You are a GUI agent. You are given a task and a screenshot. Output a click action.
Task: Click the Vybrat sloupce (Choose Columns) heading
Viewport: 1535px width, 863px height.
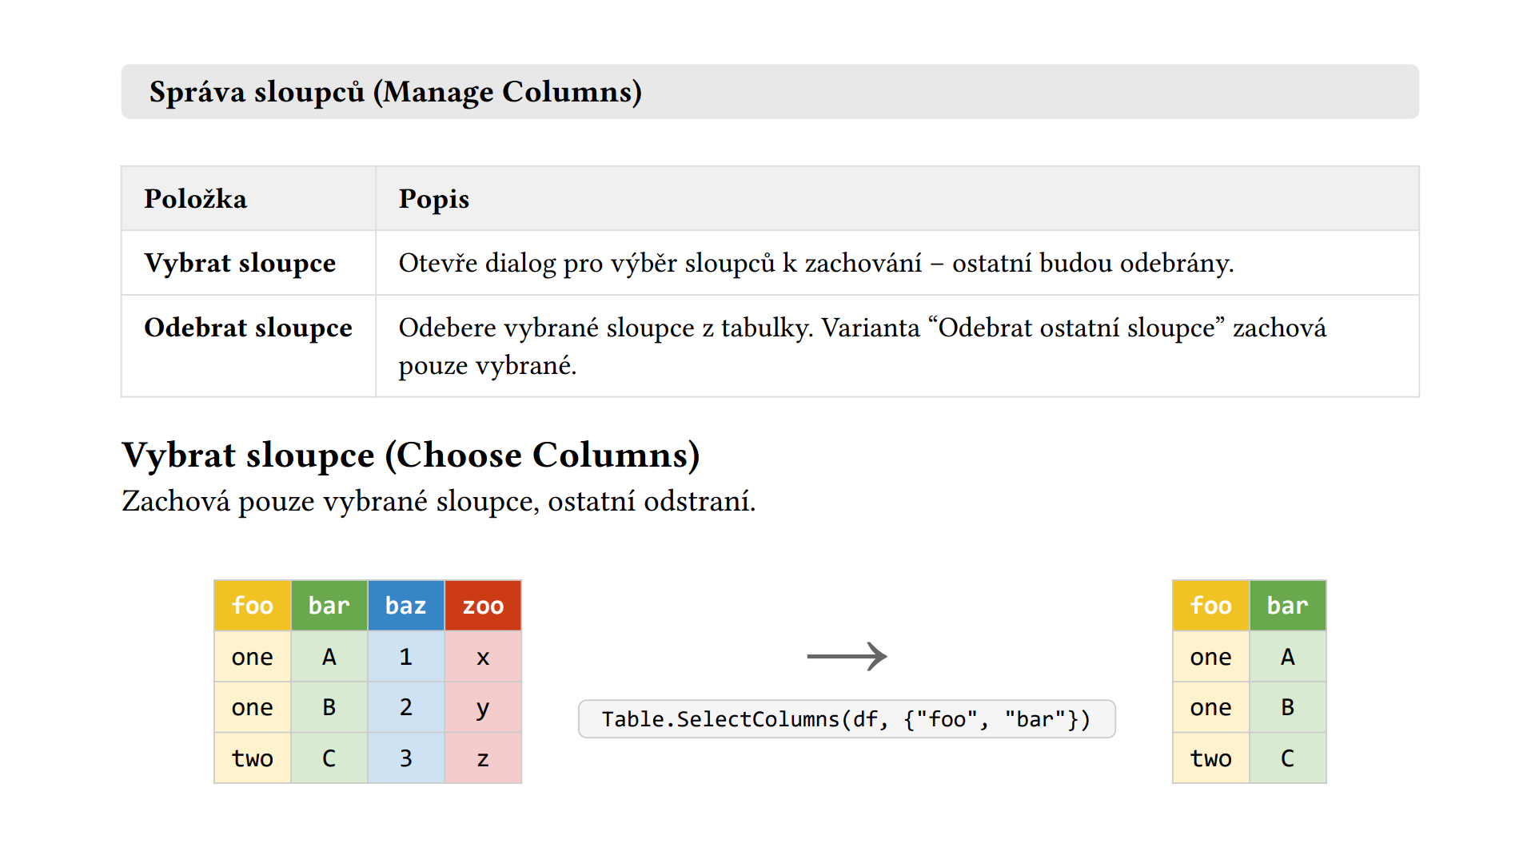(x=411, y=455)
